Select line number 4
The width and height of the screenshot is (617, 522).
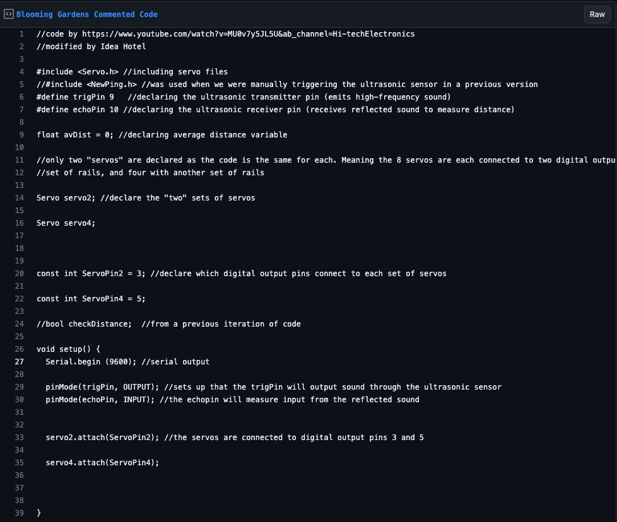(x=21, y=72)
